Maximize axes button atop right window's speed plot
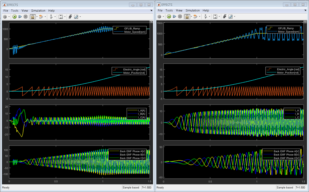Image resolution: width=309 pixels, height=192 pixels. 305,22
